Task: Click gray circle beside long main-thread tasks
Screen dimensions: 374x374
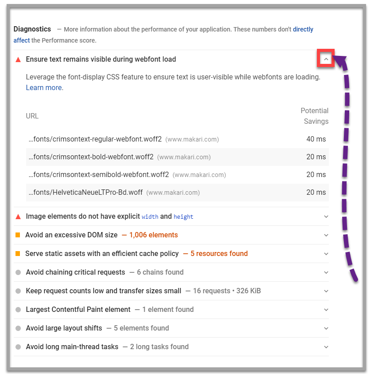Action: click(x=18, y=347)
